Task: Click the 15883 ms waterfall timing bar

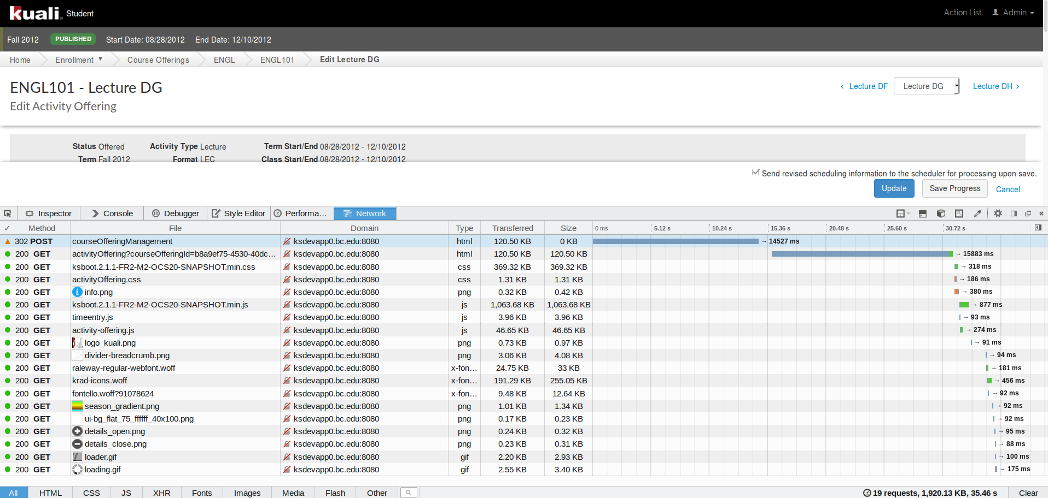Action: [862, 254]
